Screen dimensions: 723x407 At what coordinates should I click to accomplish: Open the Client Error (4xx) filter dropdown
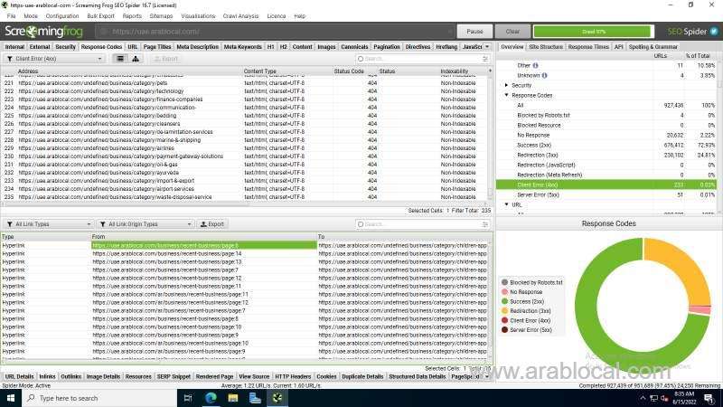point(54,59)
